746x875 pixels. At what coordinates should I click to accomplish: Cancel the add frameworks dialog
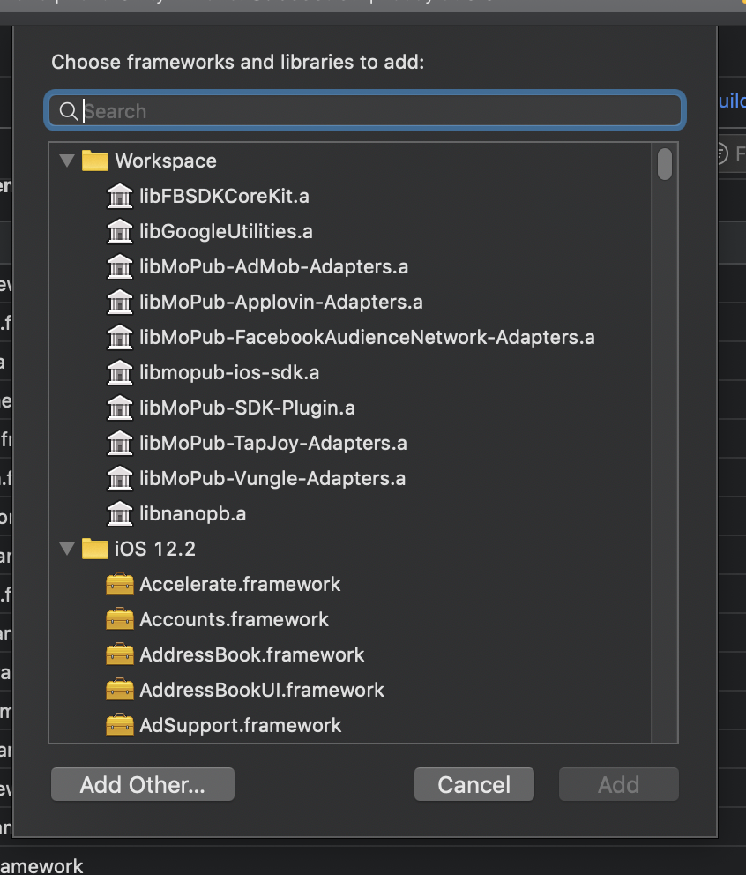(474, 784)
